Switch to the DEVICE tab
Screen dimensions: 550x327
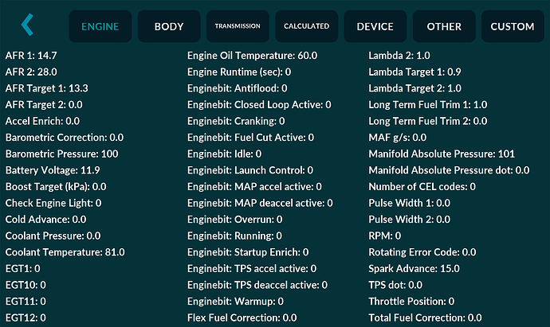pyautogui.click(x=375, y=26)
